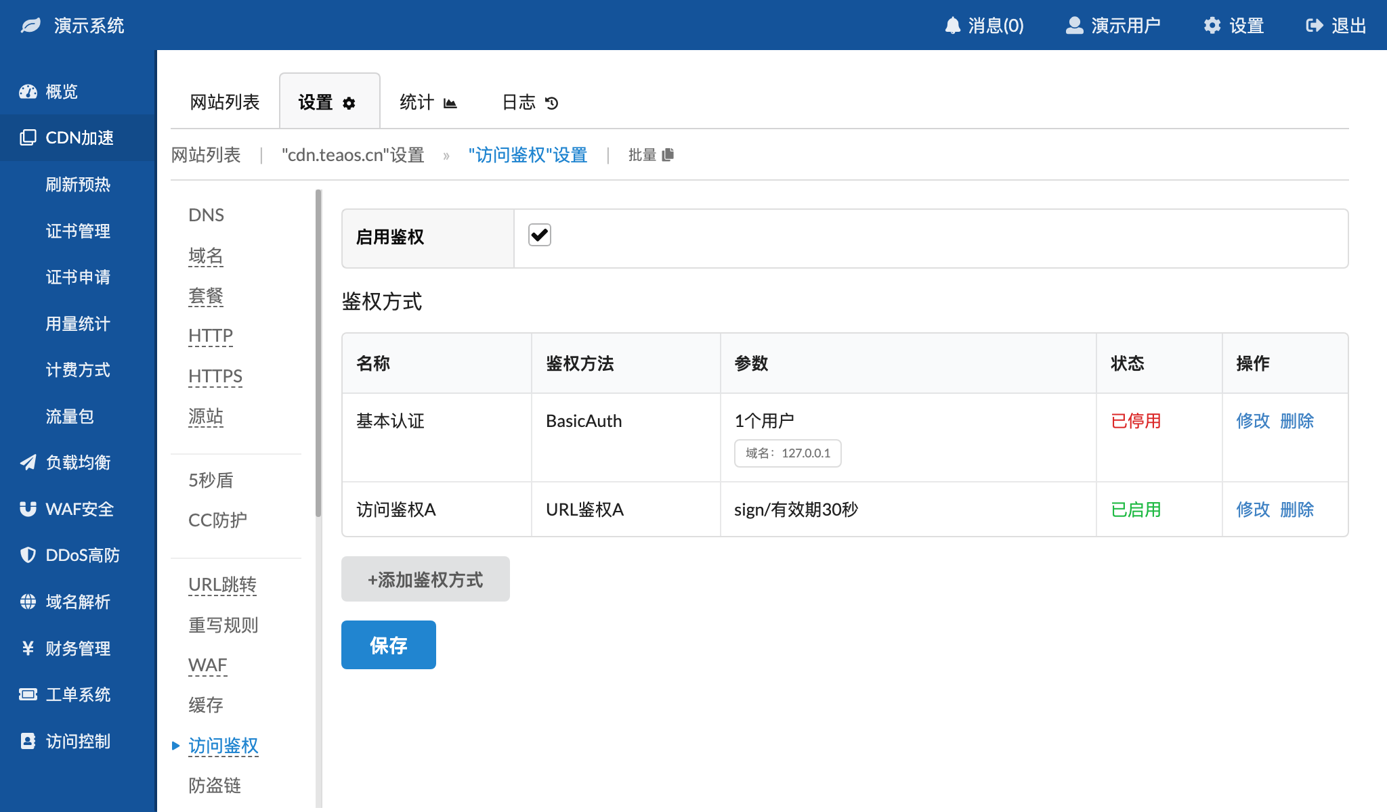Viewport: 1387px width, 812px height.
Task: Switch to the Statistics tab
Action: 428,102
